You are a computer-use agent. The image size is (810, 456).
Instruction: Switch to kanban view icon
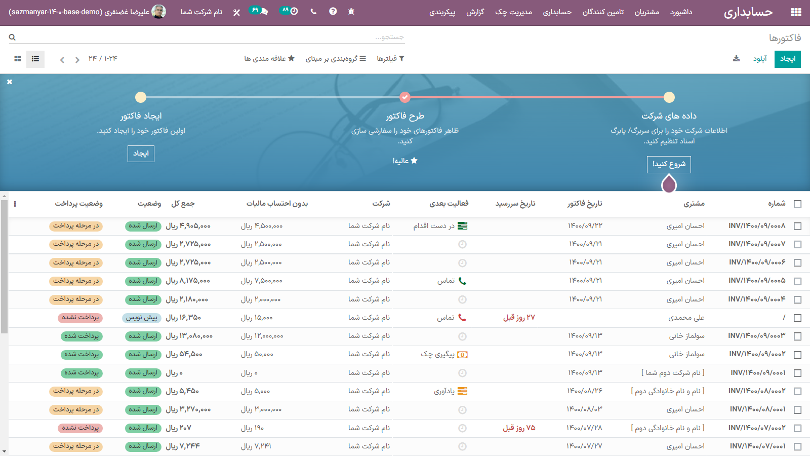pos(18,59)
